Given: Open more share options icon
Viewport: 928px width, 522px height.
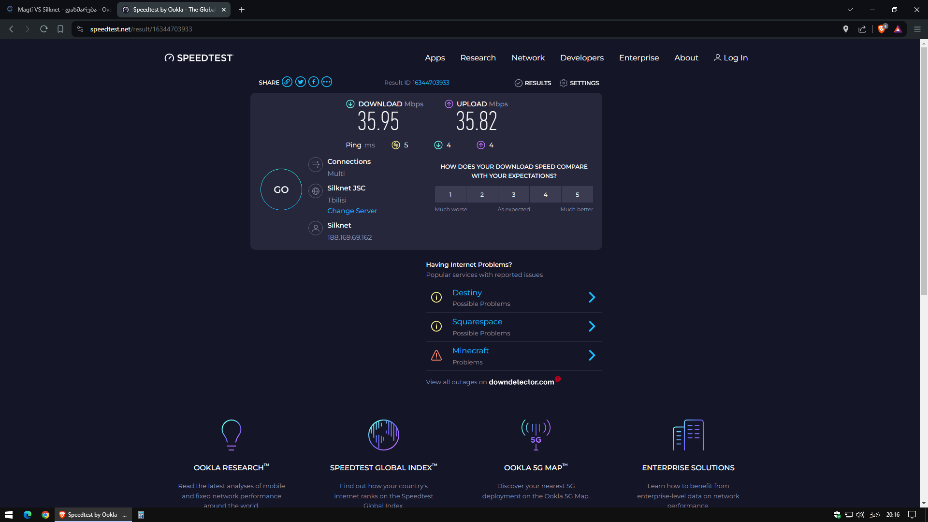Looking at the screenshot, I should pos(327,82).
